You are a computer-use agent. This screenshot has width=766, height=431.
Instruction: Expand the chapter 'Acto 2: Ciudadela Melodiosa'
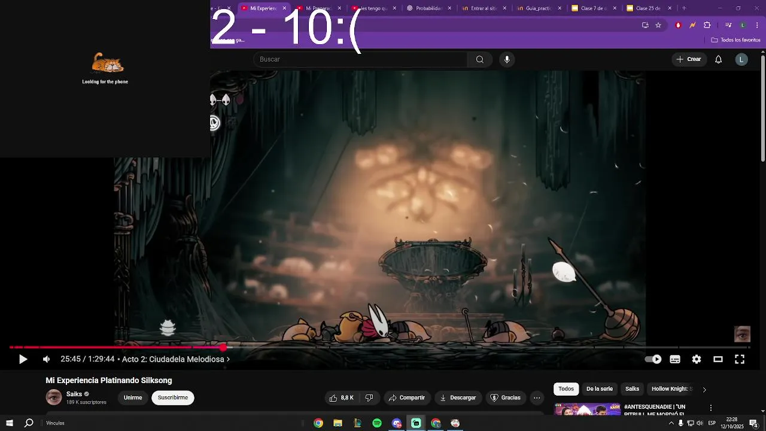click(176, 359)
